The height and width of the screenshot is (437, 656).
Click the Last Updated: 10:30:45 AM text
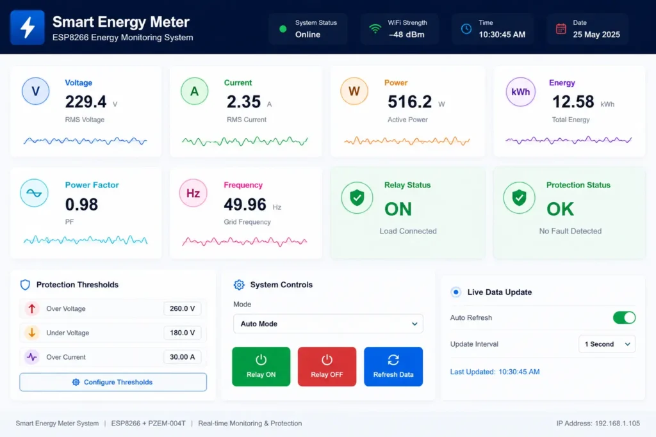click(495, 372)
